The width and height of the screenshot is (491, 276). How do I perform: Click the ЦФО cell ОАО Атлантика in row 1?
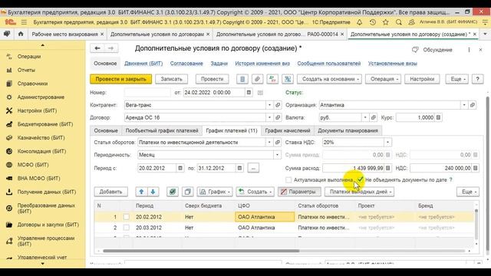pos(265,216)
